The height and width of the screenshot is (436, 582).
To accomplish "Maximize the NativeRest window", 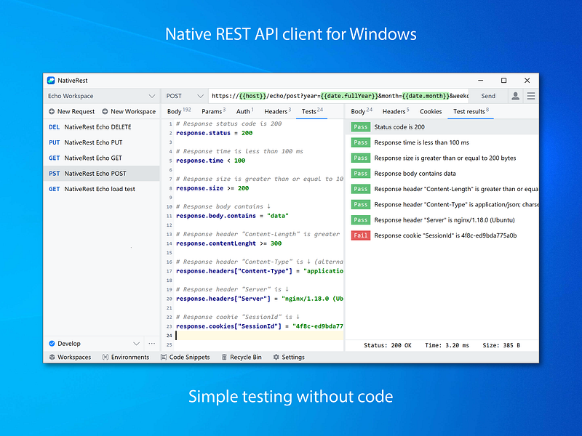I will coord(503,81).
